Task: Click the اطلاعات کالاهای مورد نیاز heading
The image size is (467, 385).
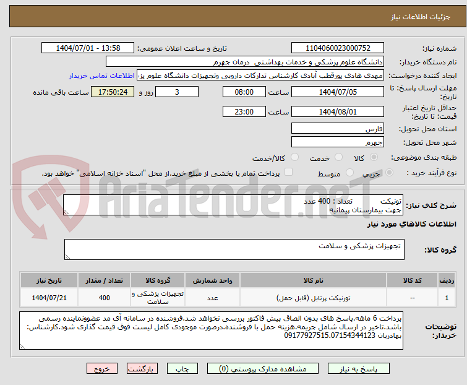Action: (411, 224)
